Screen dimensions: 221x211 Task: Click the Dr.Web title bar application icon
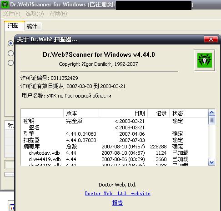point(5,5)
